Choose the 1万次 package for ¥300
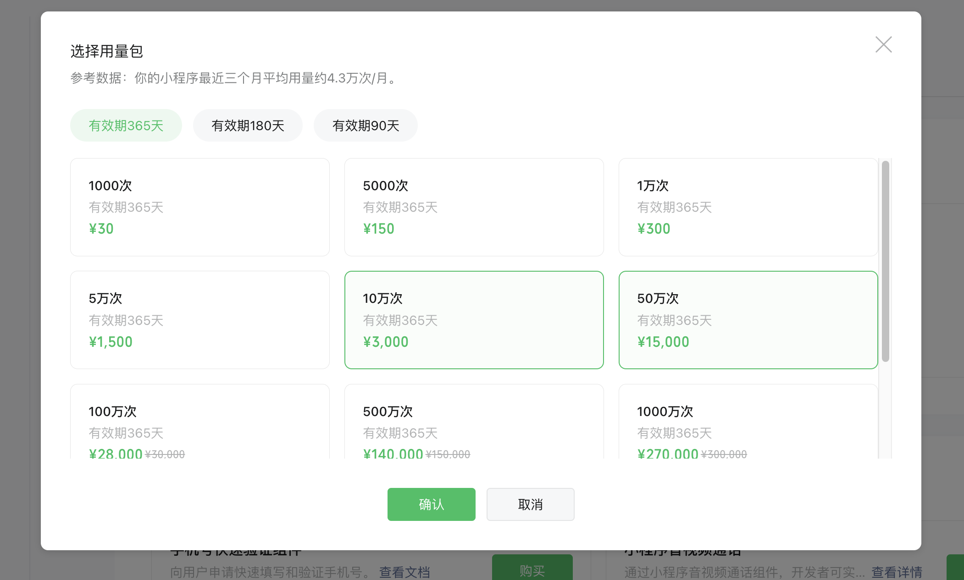964x580 pixels. (748, 207)
